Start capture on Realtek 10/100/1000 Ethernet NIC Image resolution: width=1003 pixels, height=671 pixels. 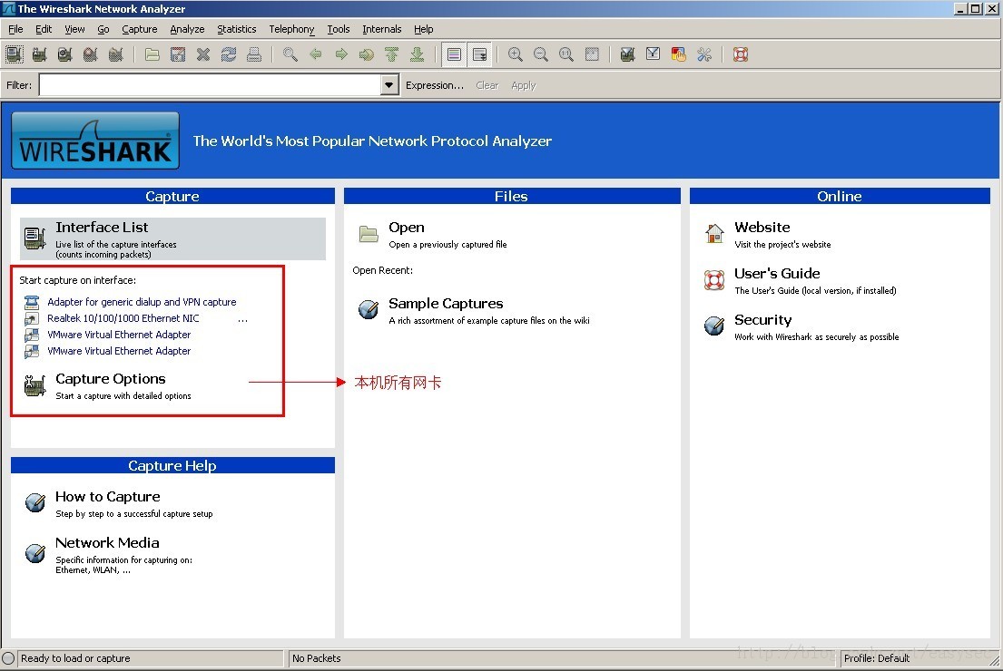coord(123,318)
